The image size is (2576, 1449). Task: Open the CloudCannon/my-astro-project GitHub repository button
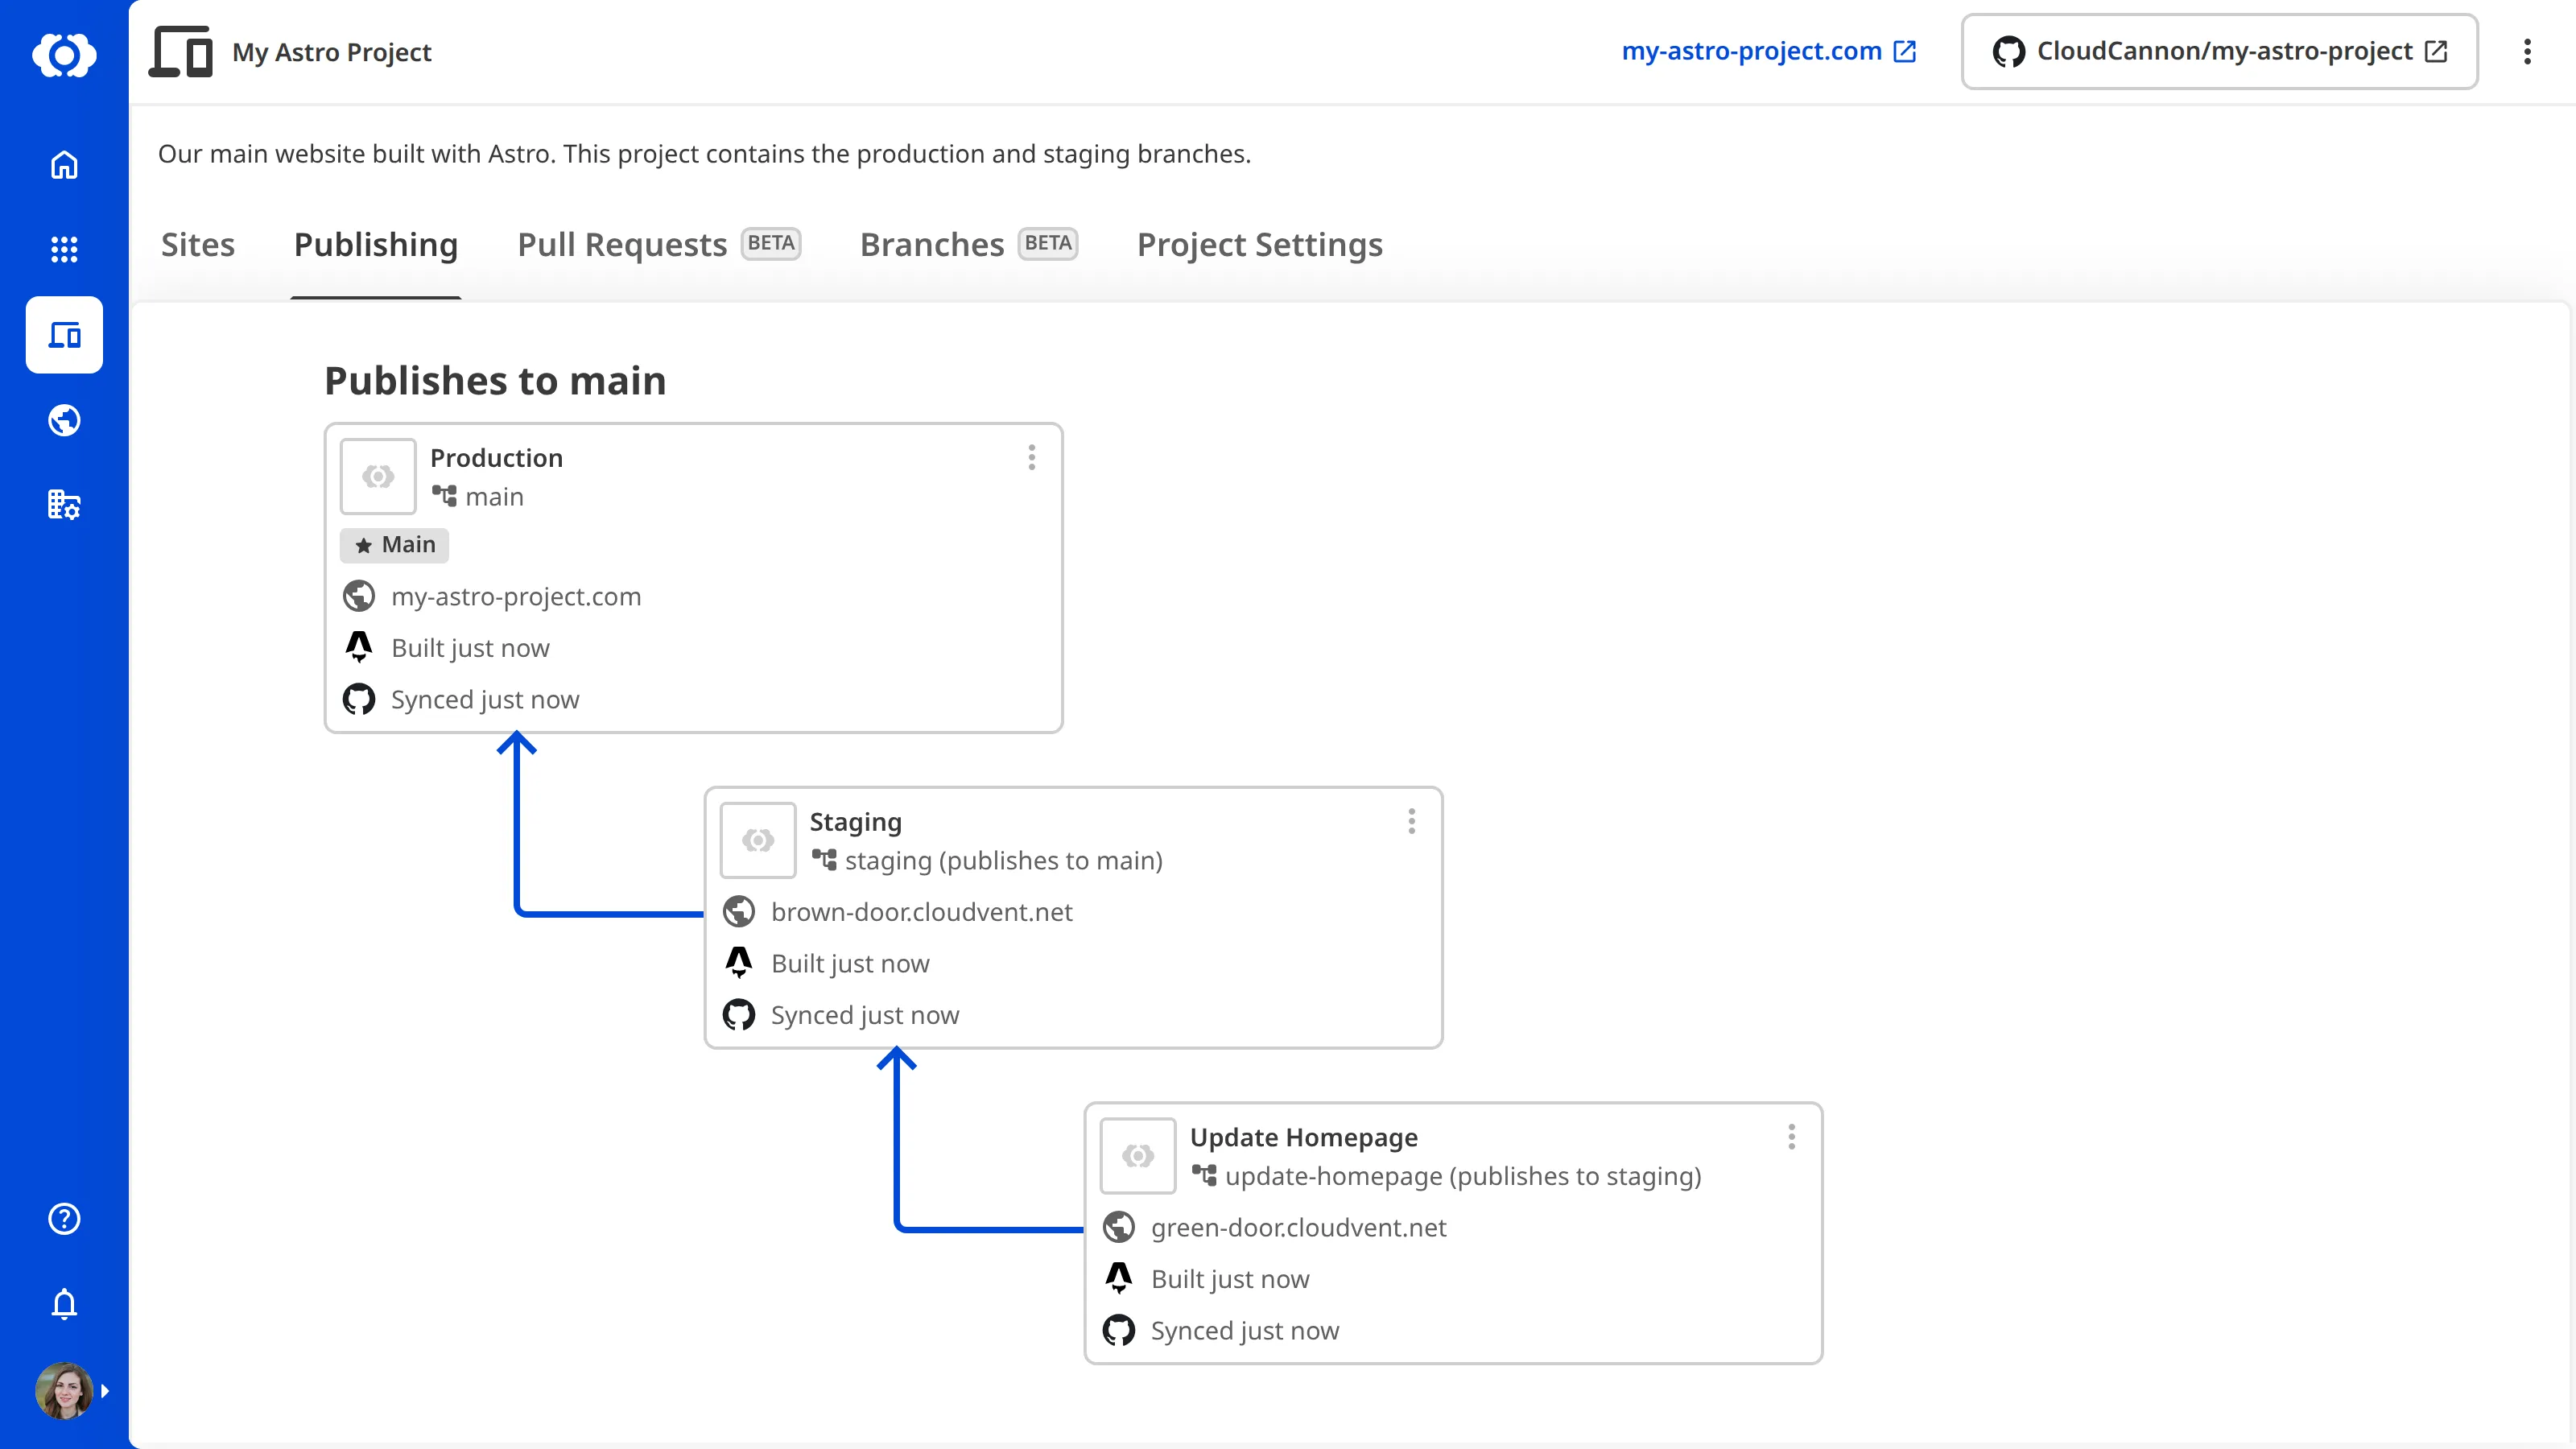point(2219,51)
